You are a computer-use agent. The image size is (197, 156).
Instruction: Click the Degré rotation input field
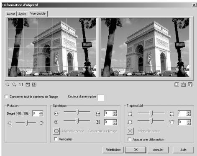pyautogui.click(x=36, y=113)
